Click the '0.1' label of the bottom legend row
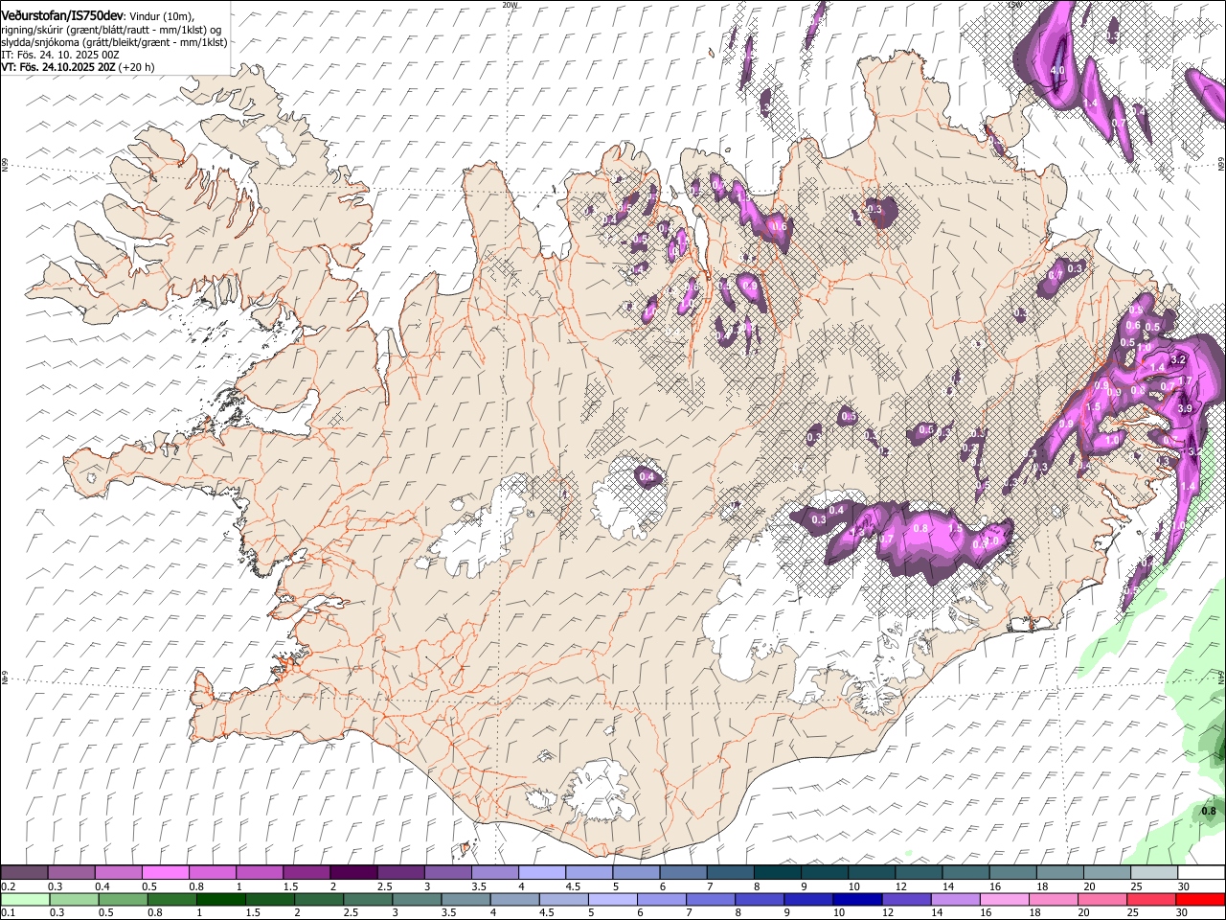 (8, 912)
